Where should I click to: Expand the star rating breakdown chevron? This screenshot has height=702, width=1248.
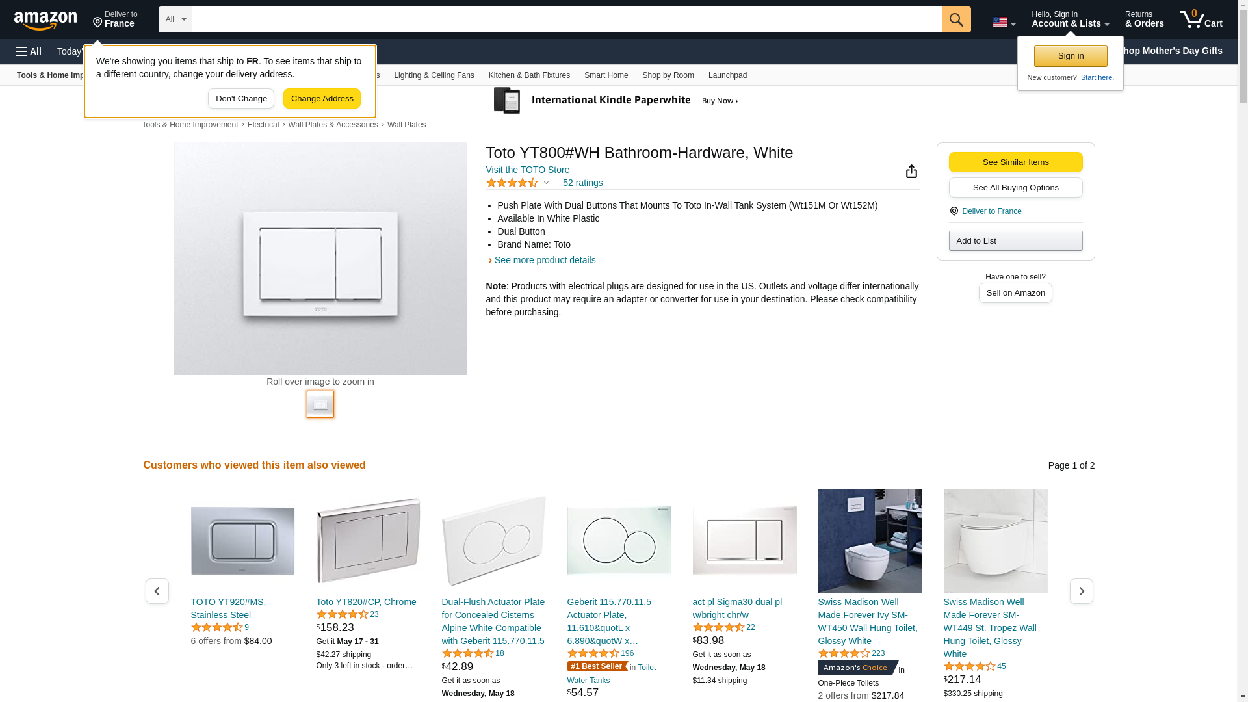click(546, 183)
